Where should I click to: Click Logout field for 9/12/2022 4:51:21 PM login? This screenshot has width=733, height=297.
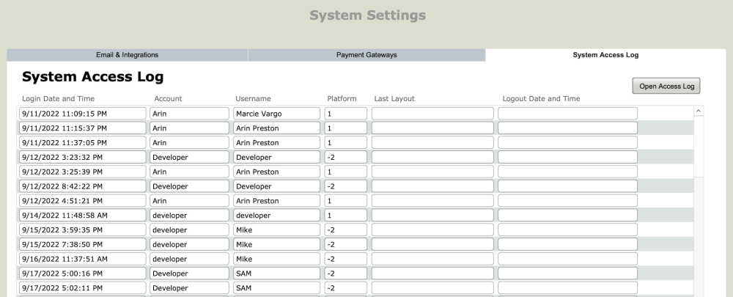point(567,201)
